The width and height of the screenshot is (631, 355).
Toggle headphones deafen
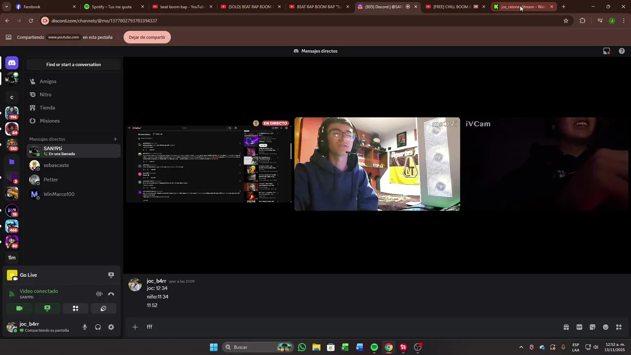(98, 327)
